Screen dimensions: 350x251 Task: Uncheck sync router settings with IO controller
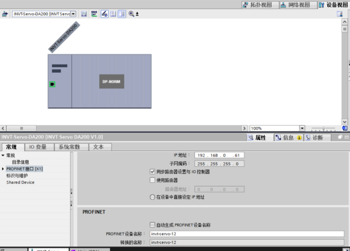coord(153,171)
